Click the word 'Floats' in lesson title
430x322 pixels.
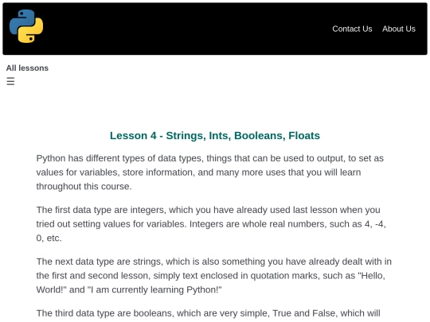304,135
